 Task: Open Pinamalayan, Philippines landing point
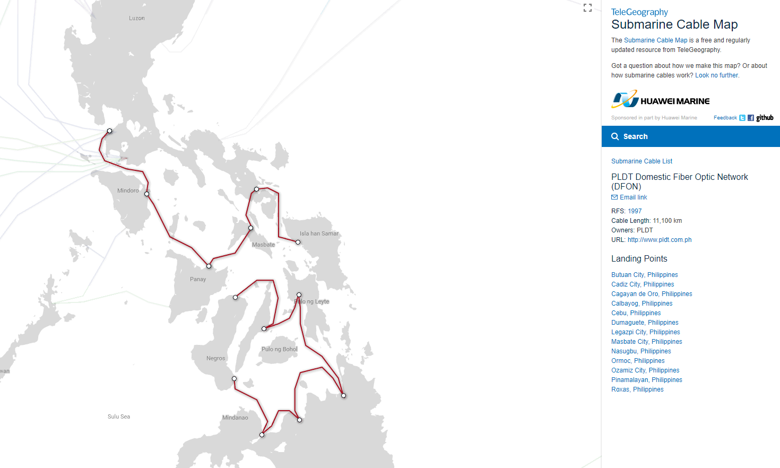point(647,380)
